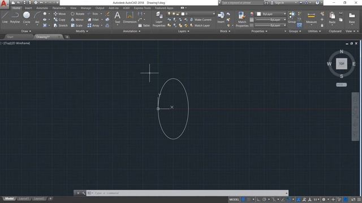Click the Stretch tool
The image size is (362, 203).
(x=61, y=25)
